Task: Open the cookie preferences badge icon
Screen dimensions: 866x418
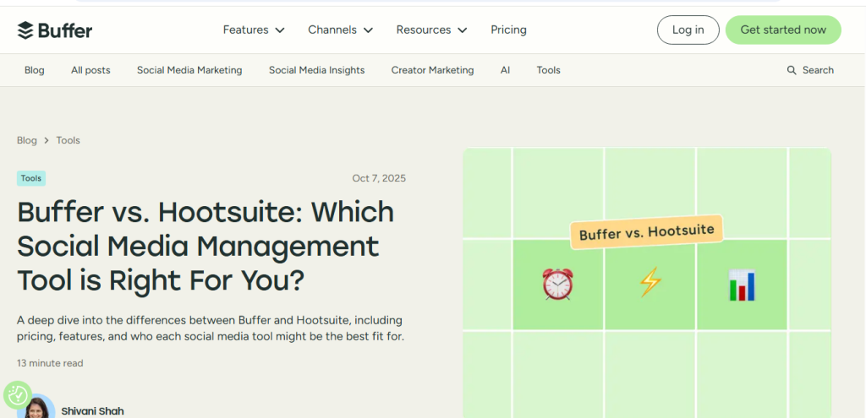Action: pyautogui.click(x=17, y=395)
